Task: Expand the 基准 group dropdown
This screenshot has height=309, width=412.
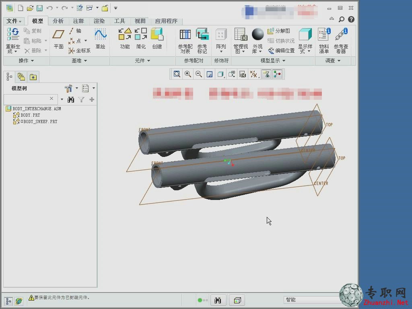Action: click(79, 61)
